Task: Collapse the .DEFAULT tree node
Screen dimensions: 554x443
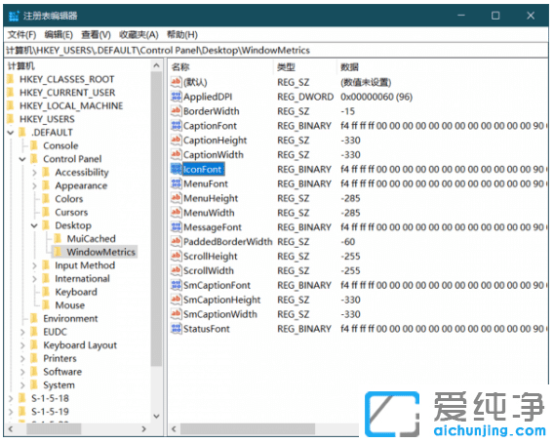Action: (x=11, y=133)
